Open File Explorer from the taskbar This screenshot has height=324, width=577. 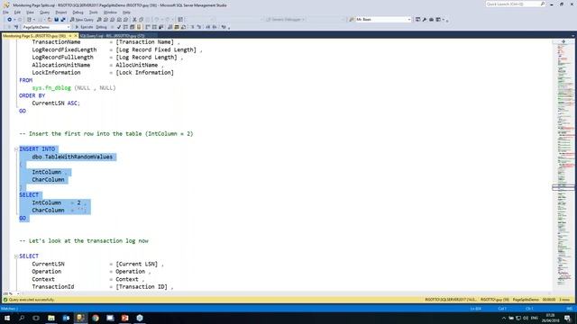(51, 318)
